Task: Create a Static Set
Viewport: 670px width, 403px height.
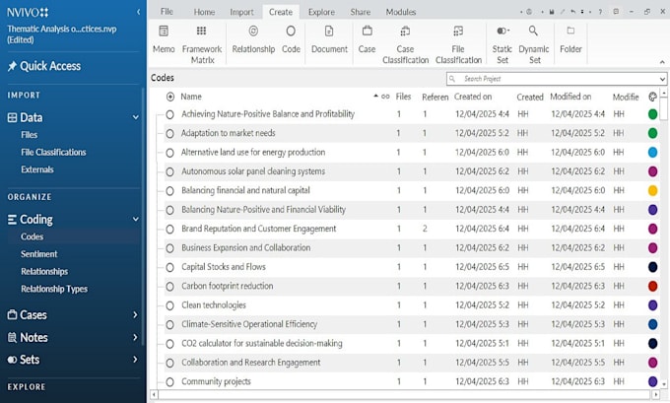Action: [x=502, y=44]
